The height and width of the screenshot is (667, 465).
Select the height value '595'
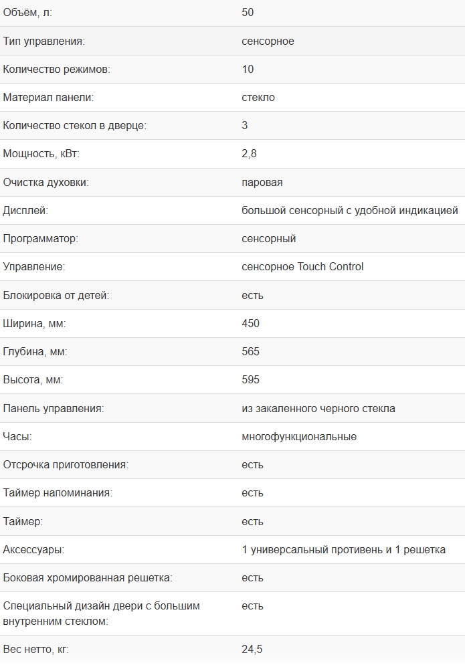(250, 379)
